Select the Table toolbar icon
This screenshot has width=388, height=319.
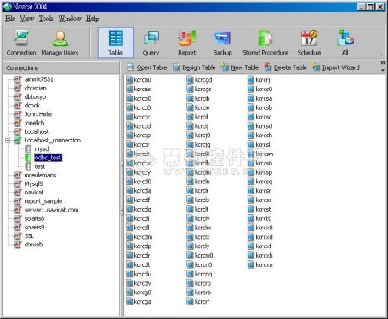[116, 43]
